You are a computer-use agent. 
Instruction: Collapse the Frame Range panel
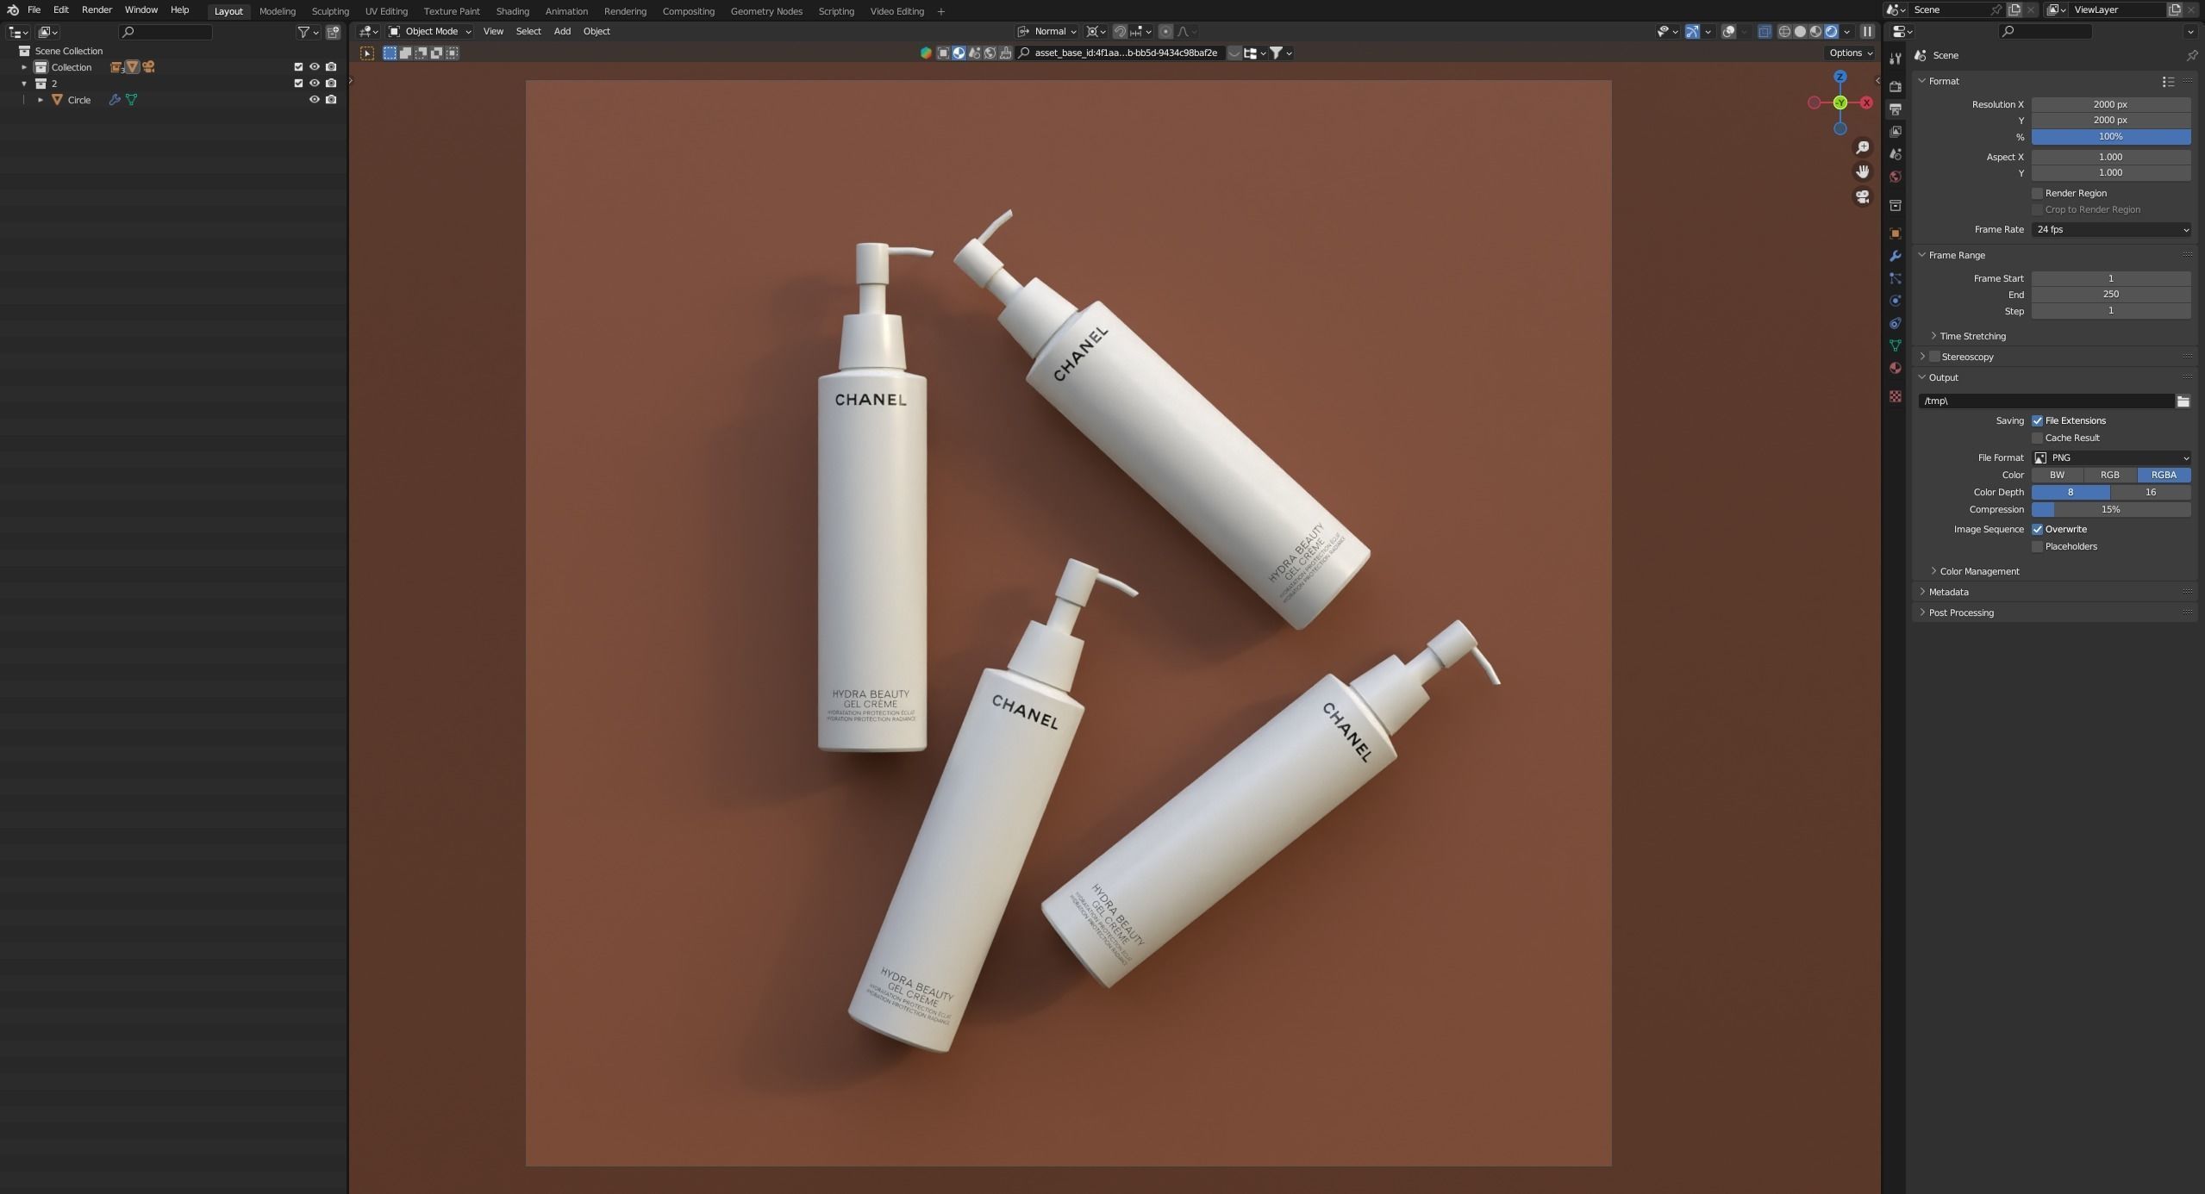tap(1957, 255)
